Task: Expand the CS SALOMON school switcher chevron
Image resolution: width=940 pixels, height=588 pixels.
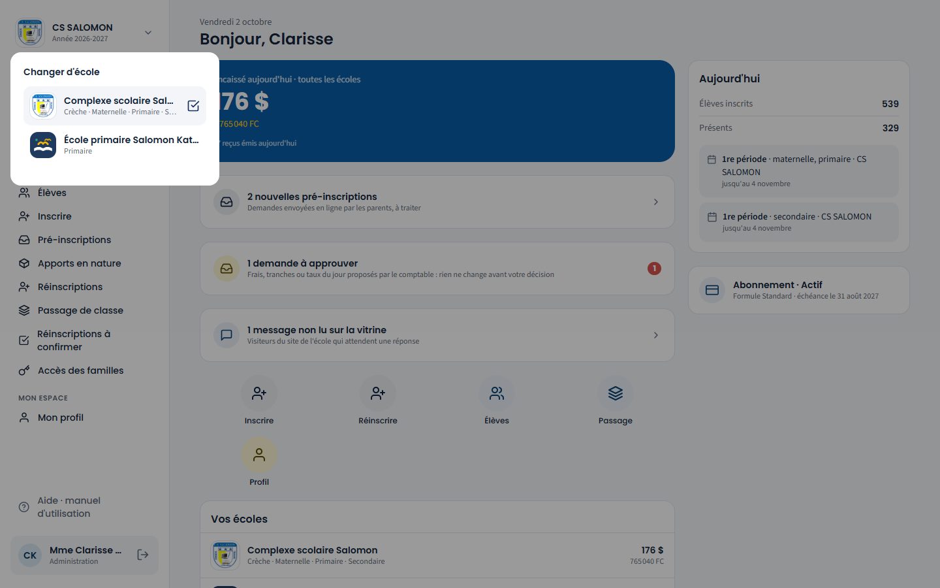Action: pos(148,33)
